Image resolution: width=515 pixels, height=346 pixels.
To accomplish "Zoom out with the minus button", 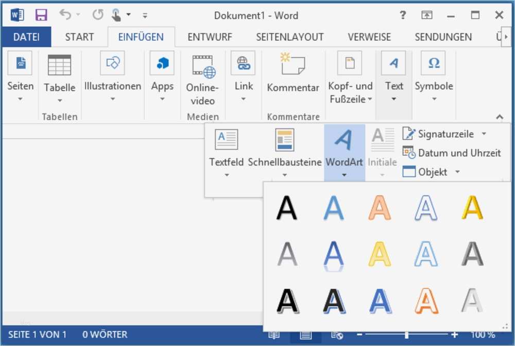I will pos(359,335).
